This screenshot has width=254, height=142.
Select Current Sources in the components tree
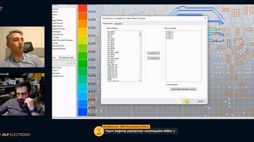58,23
